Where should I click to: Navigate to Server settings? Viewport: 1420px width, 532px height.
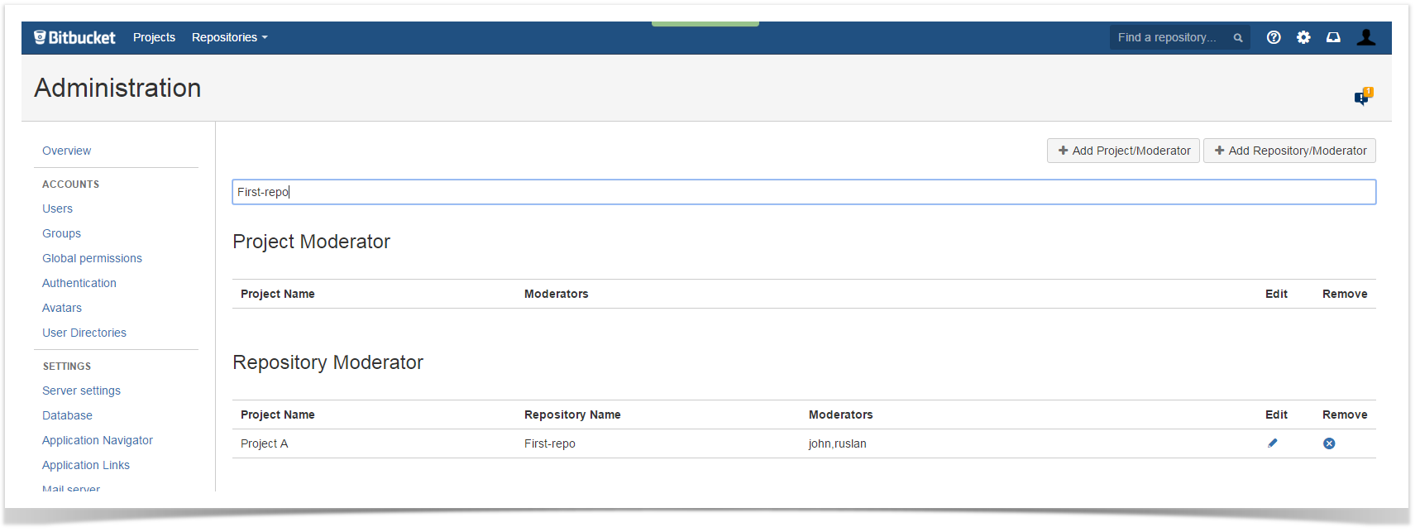[x=82, y=391]
